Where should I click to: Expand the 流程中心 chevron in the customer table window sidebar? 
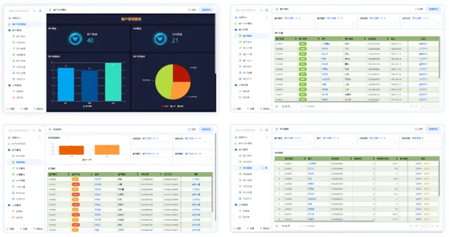267,17
